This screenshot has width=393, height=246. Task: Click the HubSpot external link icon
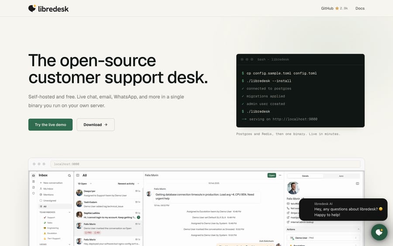(x=288, y=218)
